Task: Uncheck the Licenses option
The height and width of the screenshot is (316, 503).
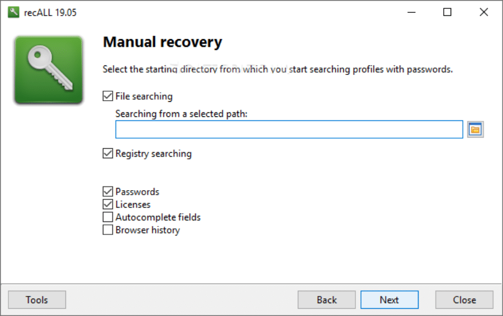Action: point(108,204)
